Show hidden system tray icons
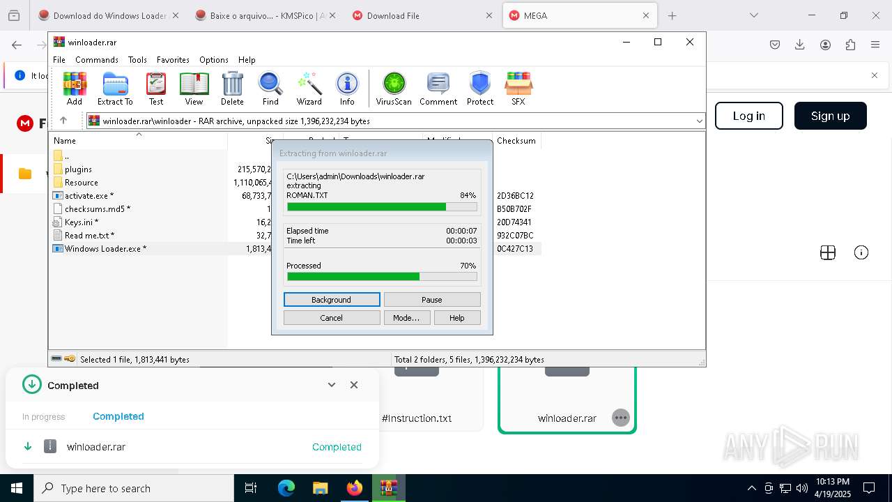Screen dimensions: 892x502 pyautogui.click(x=751, y=488)
